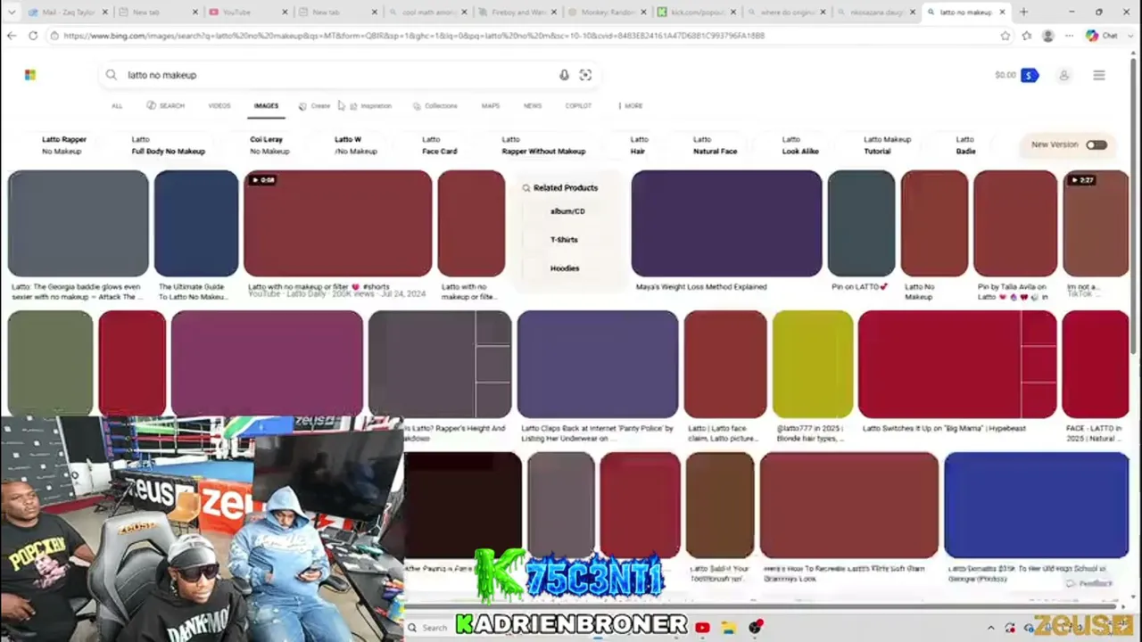
Task: Go back with the browser back arrow
Action: point(11,36)
